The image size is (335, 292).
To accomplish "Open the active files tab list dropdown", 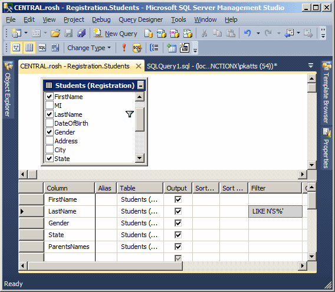I will pyautogui.click(x=311, y=65).
